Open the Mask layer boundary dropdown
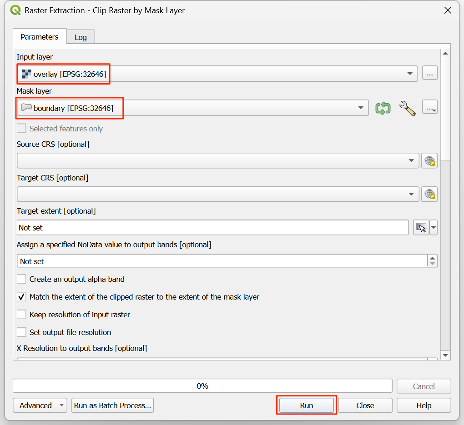464x425 pixels. 192,108
